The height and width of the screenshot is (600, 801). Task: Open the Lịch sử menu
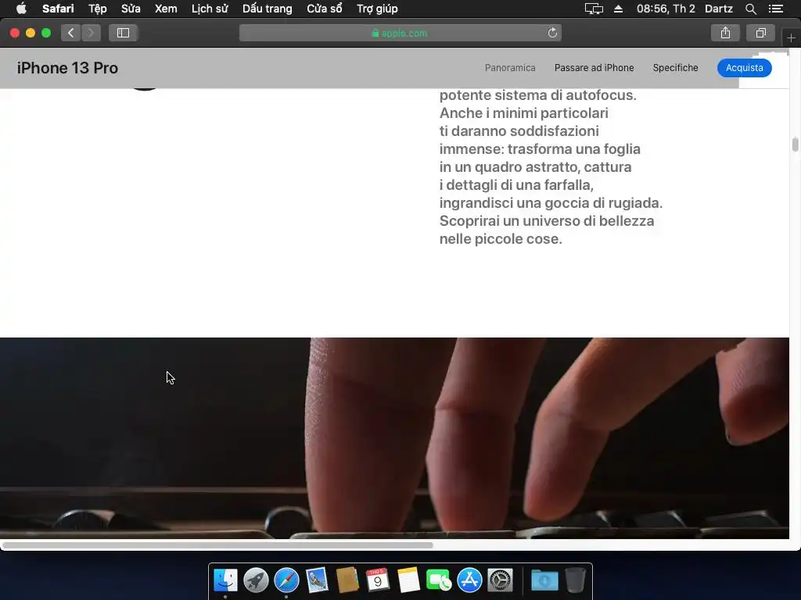(210, 9)
